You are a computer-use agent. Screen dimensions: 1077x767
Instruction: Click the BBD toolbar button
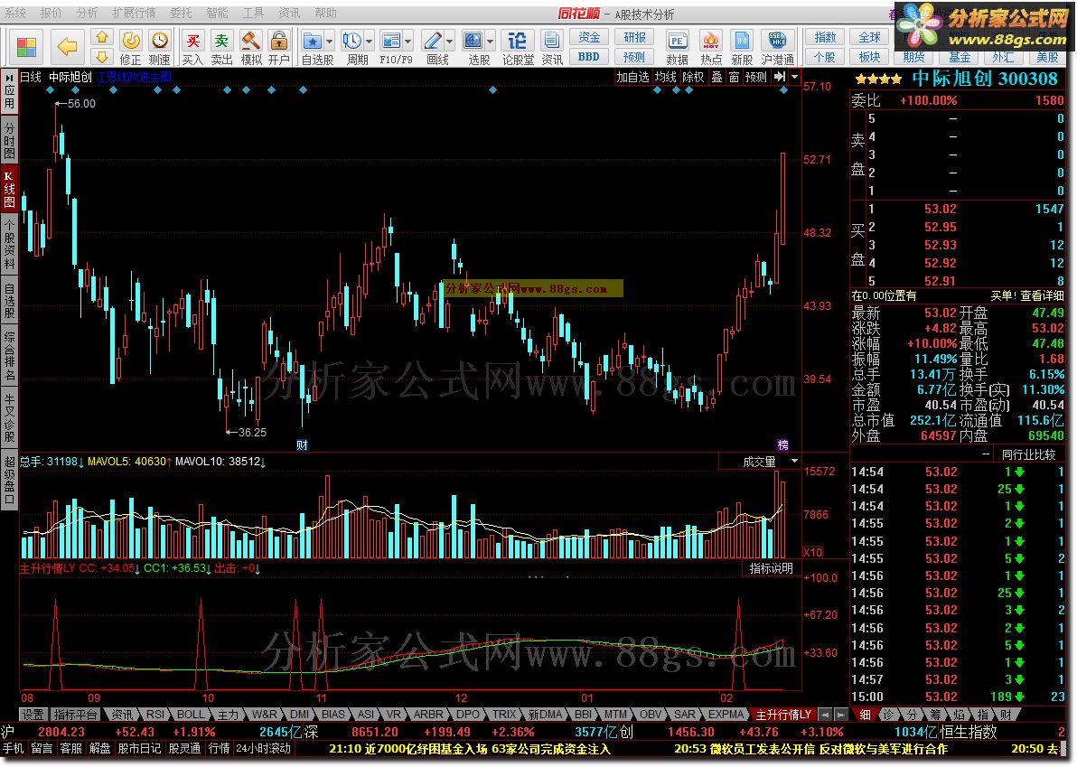coord(588,56)
